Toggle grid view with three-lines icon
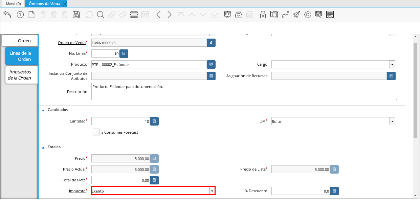The height and width of the screenshot is (200, 420). pyautogui.click(x=134, y=15)
